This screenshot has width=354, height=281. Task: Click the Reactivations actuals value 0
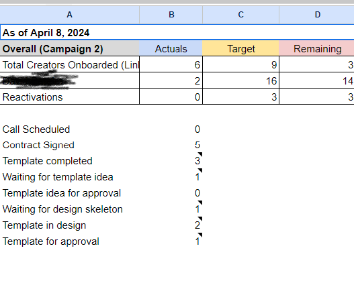(171, 97)
